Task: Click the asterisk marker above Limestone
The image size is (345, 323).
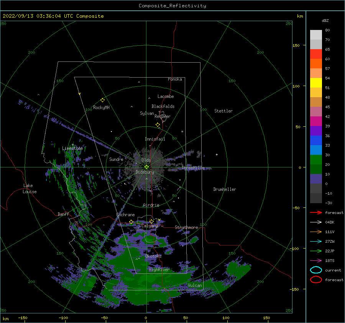Action: pyautogui.click(x=72, y=145)
